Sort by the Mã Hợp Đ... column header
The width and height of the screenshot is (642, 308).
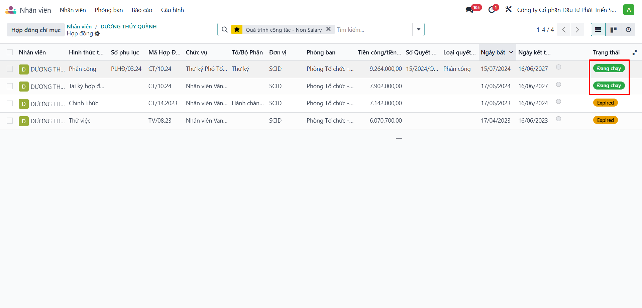(x=165, y=52)
